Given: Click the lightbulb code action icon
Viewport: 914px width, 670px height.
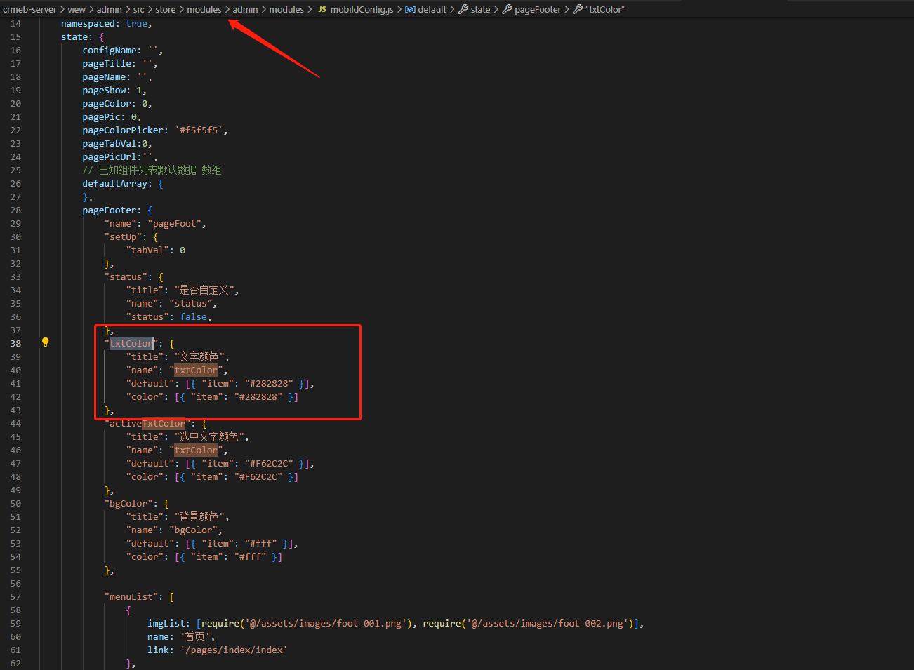Looking at the screenshot, I should click(x=46, y=342).
